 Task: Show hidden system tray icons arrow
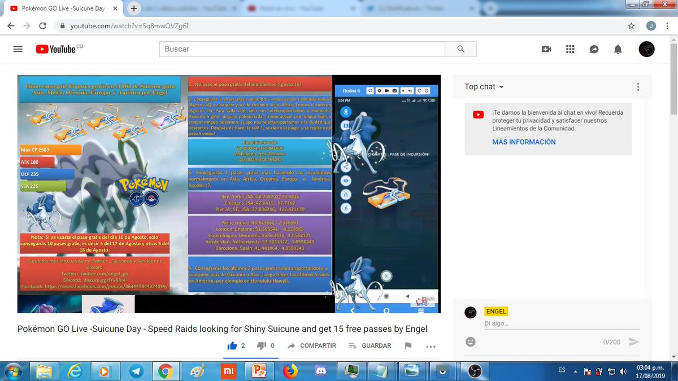tap(575, 371)
